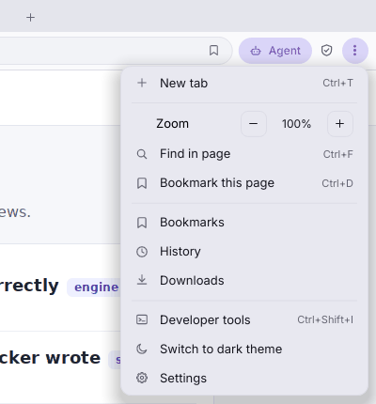Image resolution: width=376 pixels, height=404 pixels.
Task: Decrease zoom with the minus button
Action: pyautogui.click(x=254, y=124)
